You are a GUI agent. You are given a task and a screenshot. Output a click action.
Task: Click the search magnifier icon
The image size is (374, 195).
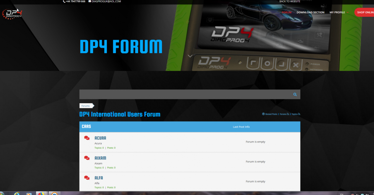point(295,95)
